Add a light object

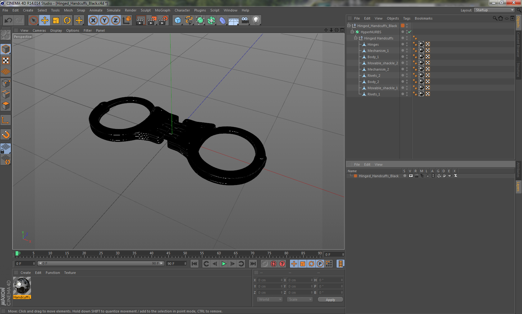(x=256, y=21)
